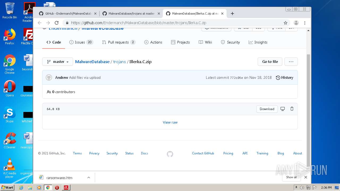Viewport: 340px width, 191px height.
Task: Click the browser back arrow
Action: 40,23
